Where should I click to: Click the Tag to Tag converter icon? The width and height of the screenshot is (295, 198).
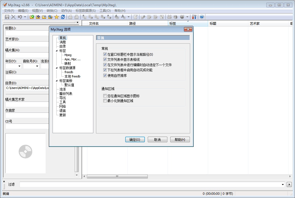click(x=109, y=17)
